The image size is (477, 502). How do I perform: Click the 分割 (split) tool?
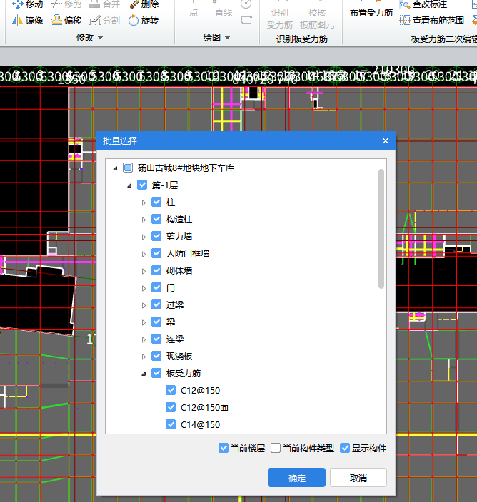click(104, 21)
